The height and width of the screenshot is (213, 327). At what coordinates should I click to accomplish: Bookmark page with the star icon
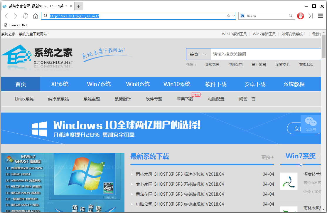point(229,16)
